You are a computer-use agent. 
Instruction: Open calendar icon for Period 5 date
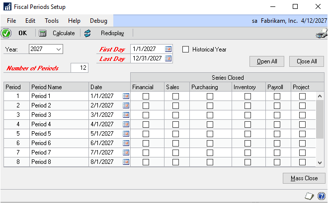click(126, 134)
